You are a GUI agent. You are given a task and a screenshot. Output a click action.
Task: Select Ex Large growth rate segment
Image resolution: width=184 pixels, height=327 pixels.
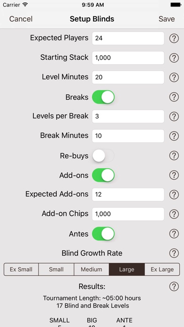click(162, 269)
